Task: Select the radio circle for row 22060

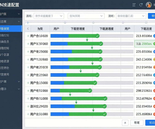Action: click(x=28, y=75)
